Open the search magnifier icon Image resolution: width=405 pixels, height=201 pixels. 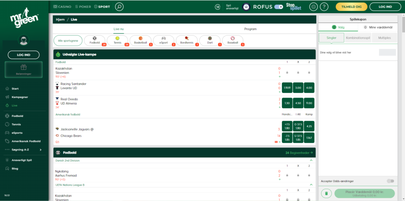(119, 7)
